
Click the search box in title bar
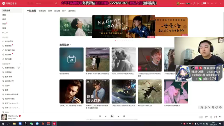[45, 3]
